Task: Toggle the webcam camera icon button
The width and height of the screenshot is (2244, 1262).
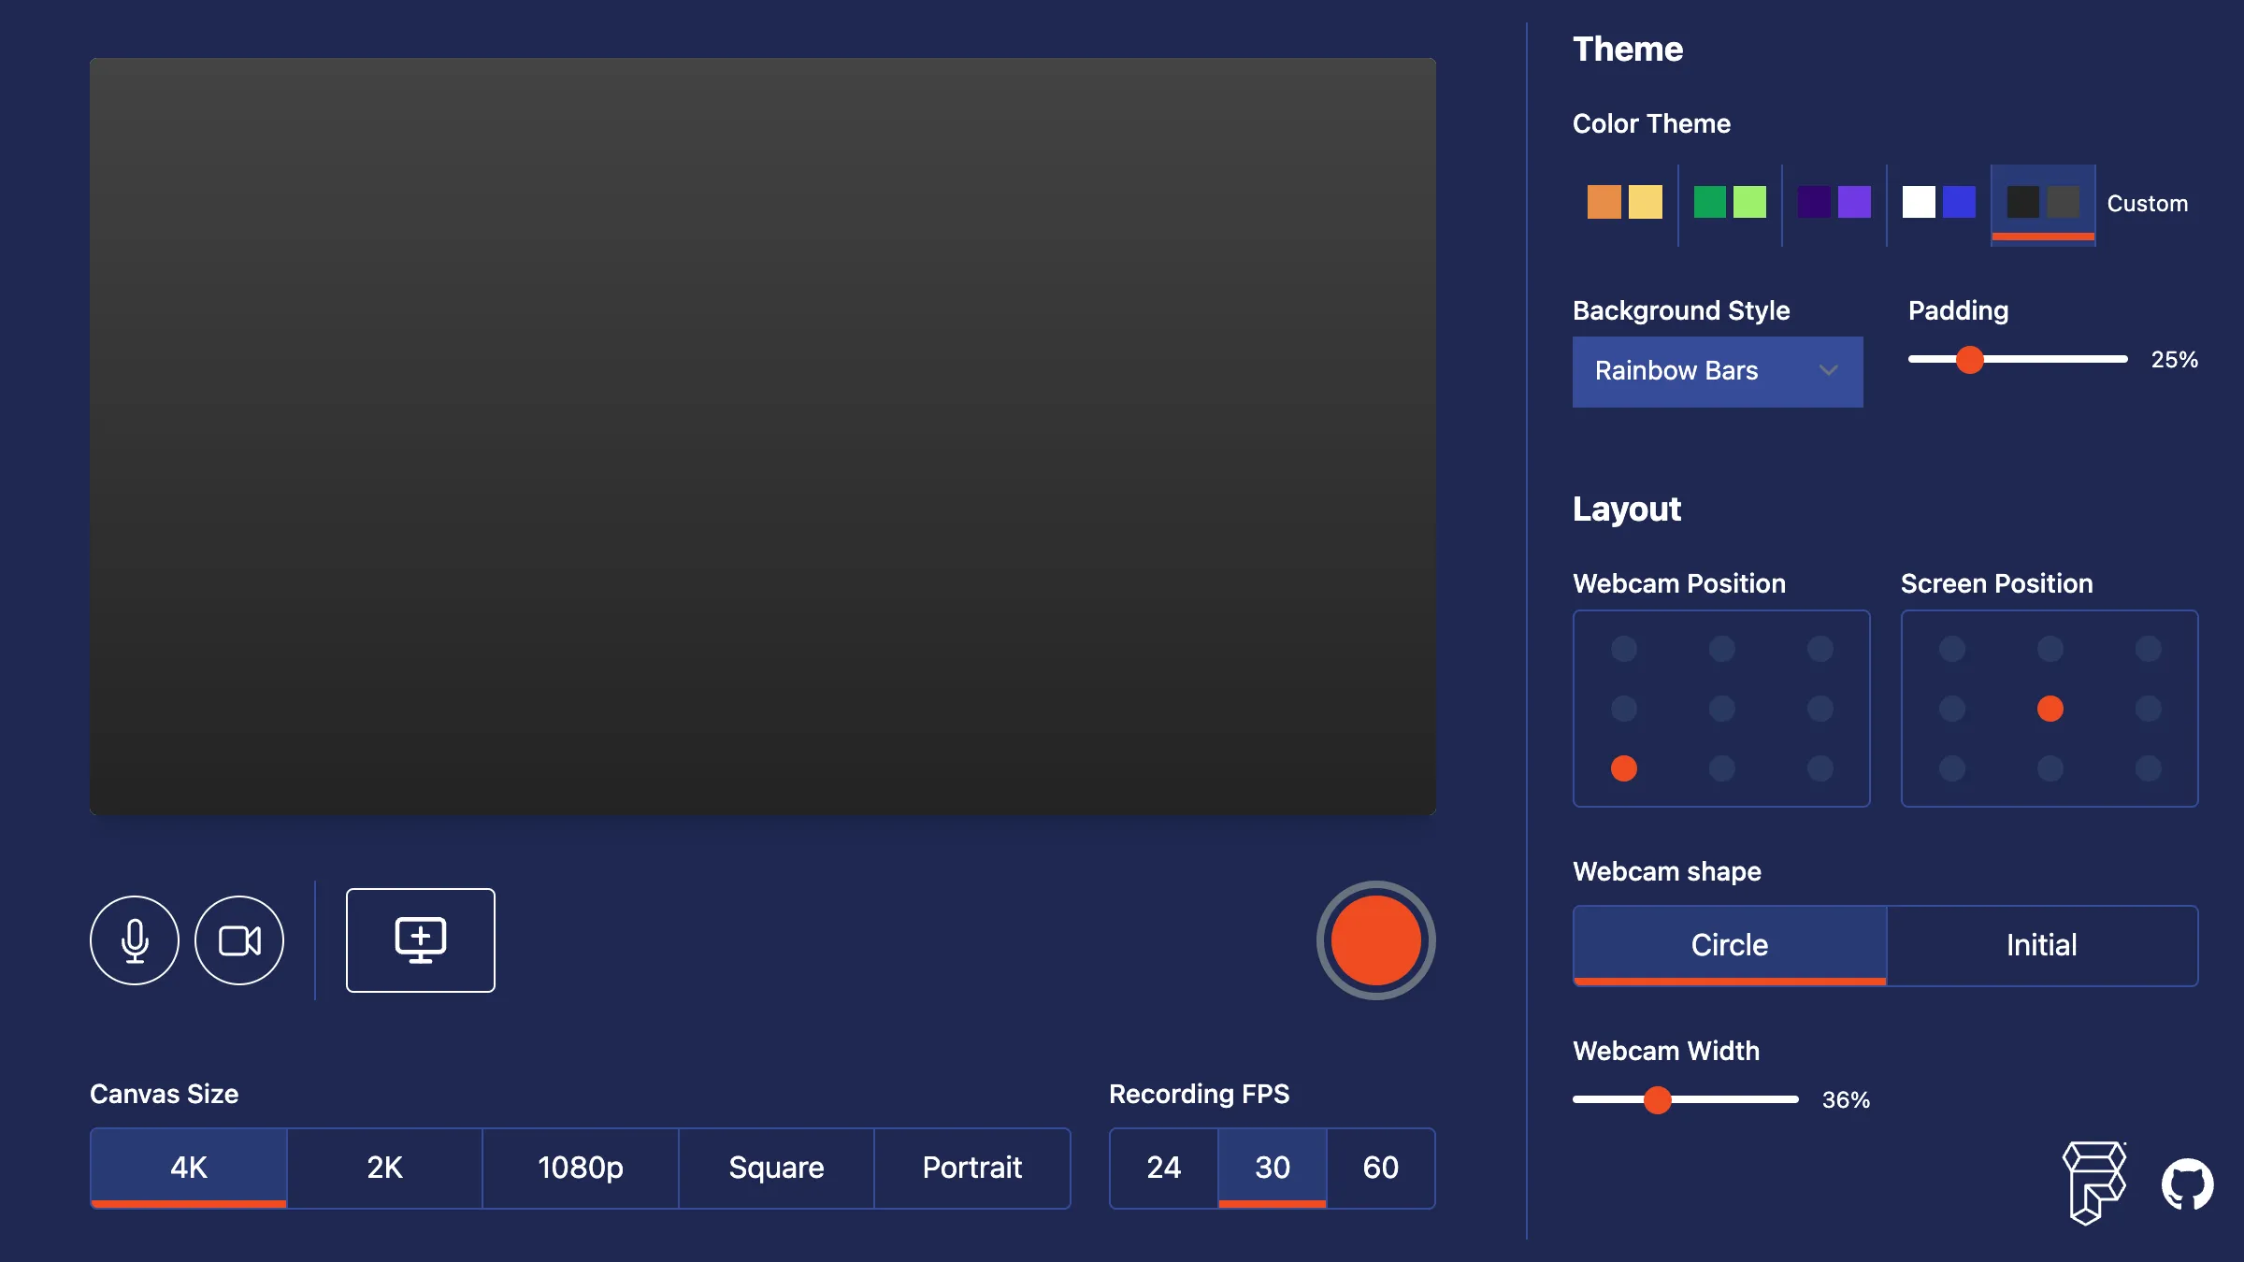Action: tap(239, 940)
